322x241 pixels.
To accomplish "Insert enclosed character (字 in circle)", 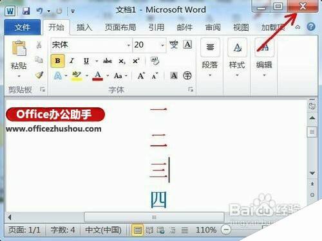I will click(x=187, y=76).
